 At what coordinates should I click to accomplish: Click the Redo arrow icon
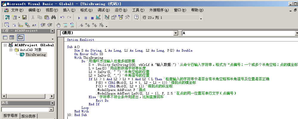click(69, 18)
